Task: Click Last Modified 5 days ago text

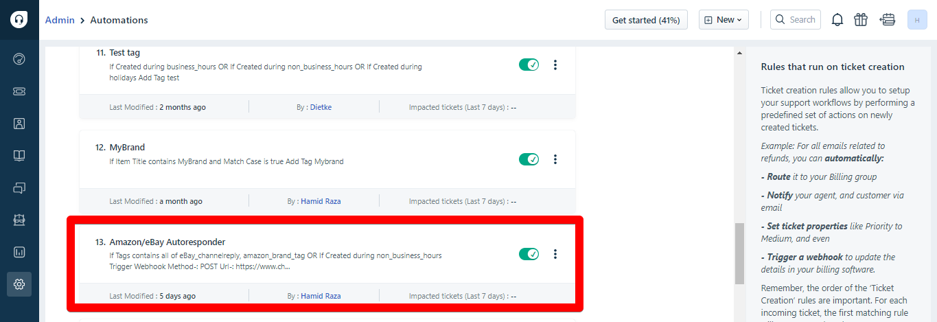Action: [x=152, y=296]
